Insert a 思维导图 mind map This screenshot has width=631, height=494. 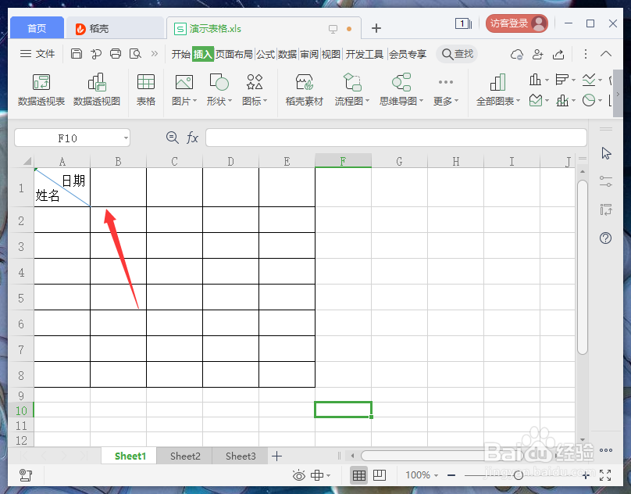click(x=398, y=90)
